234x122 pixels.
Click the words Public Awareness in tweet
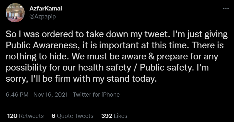point(42,45)
